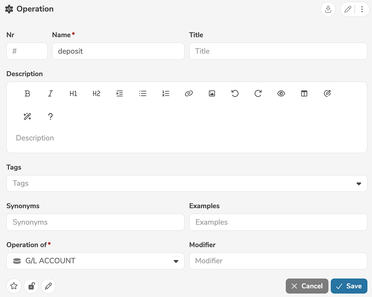Click the Title input field
372x297 pixels.
coord(278,51)
